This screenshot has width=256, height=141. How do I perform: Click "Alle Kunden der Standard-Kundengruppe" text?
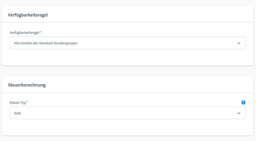pyautogui.click(x=45, y=43)
